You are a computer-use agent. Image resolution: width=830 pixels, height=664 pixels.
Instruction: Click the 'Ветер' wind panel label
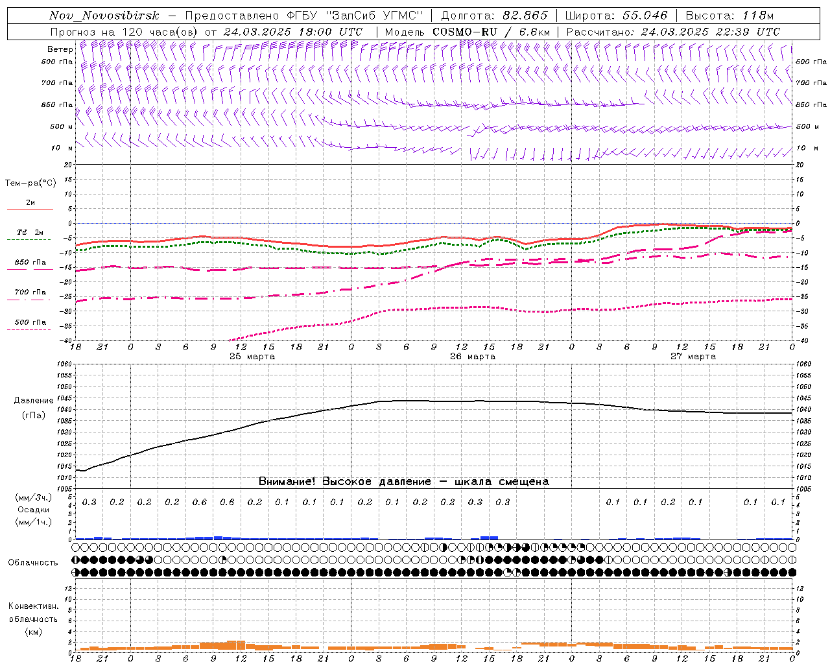click(x=60, y=49)
